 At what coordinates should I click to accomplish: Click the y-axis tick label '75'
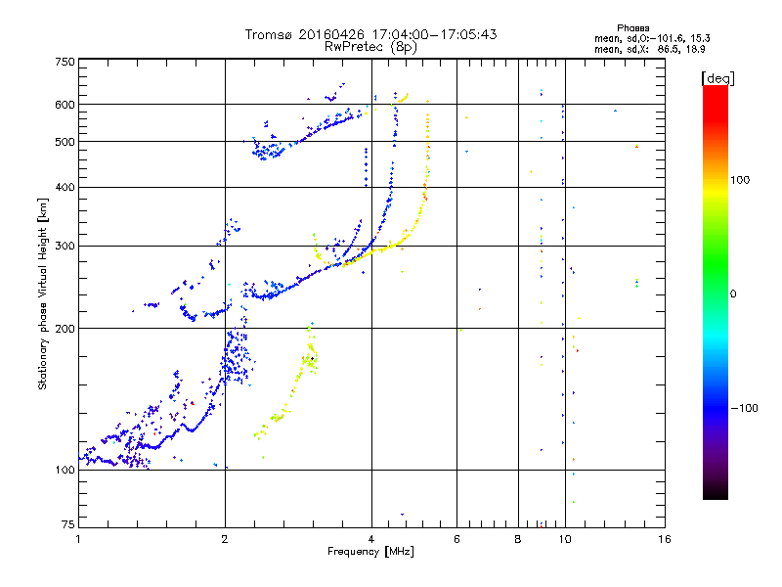pyautogui.click(x=68, y=524)
